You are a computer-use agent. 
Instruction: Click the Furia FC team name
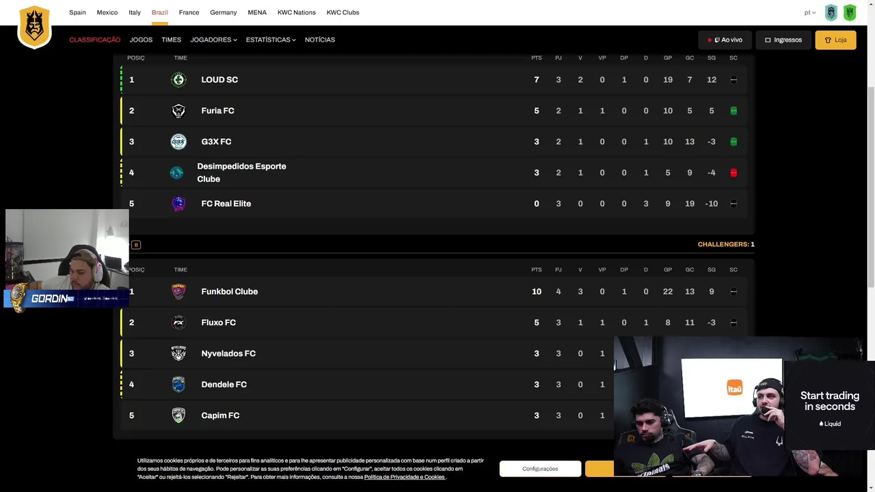tap(217, 111)
